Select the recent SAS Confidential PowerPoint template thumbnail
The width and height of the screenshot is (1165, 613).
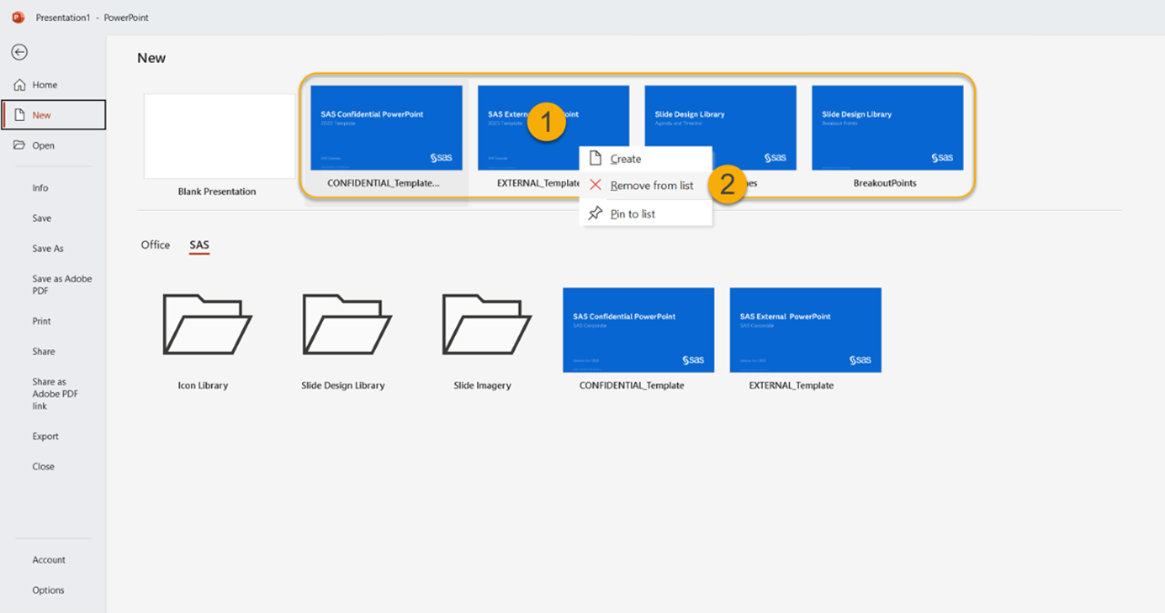[x=387, y=128]
